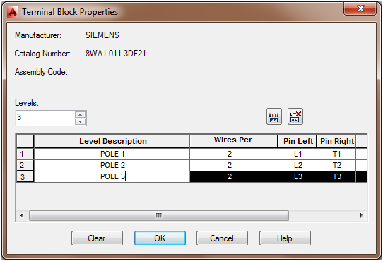
Task: Click the Cancel button
Action: pyautogui.click(x=222, y=238)
